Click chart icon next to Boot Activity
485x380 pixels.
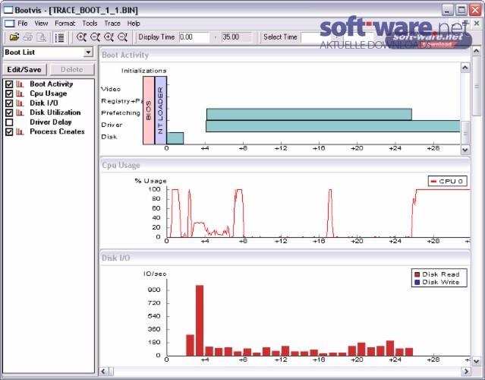pyautogui.click(x=20, y=84)
